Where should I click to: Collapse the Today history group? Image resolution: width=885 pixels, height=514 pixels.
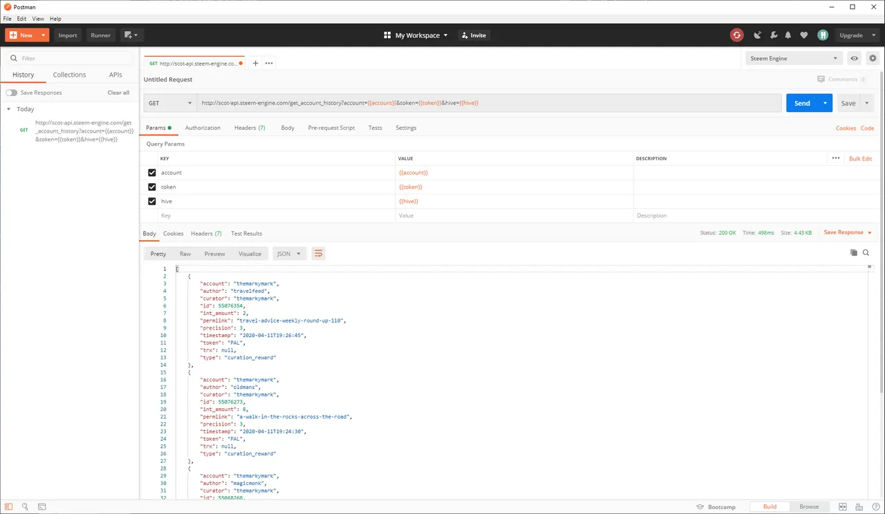pos(8,109)
